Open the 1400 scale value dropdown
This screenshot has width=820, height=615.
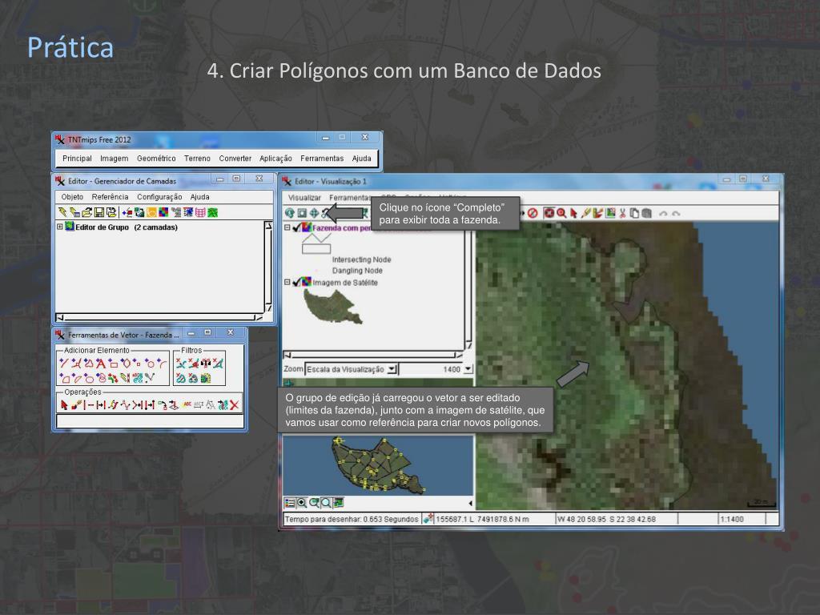(x=468, y=369)
